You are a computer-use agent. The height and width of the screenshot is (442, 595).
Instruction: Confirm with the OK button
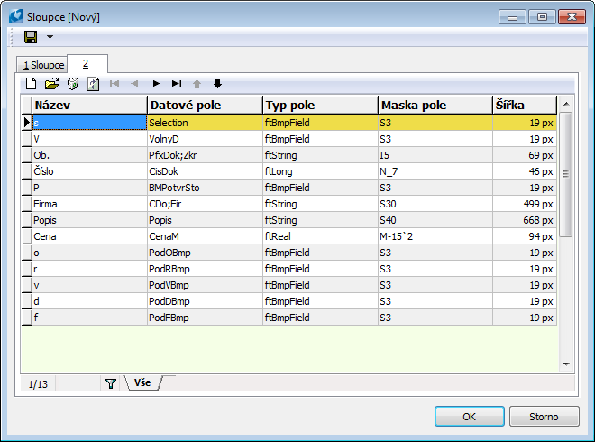click(470, 417)
